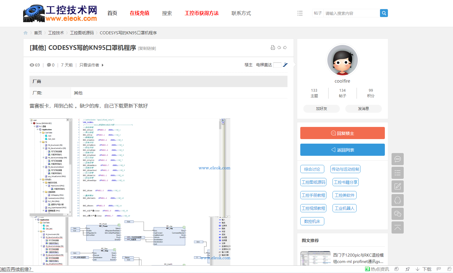Click the blue elevator jump icon
Viewport: 453px width, 273px height.
285,65
